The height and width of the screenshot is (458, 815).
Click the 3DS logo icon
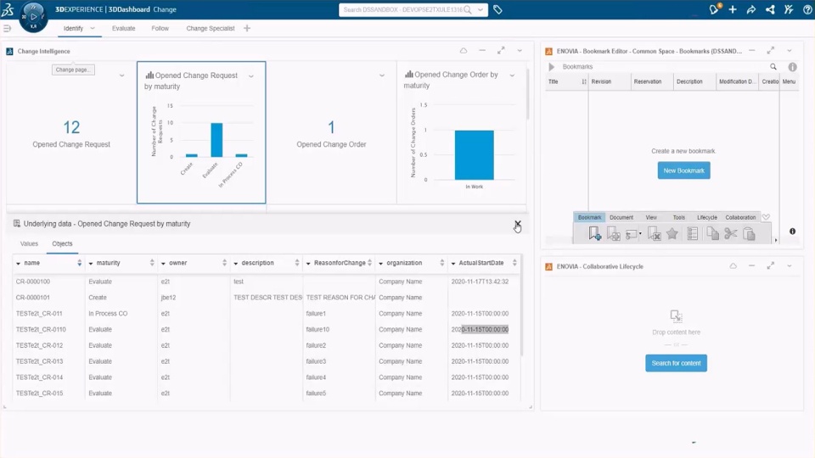pos(8,8)
